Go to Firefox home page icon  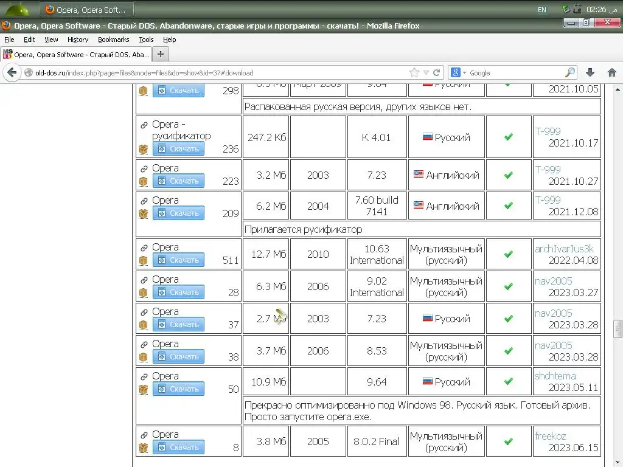point(612,72)
